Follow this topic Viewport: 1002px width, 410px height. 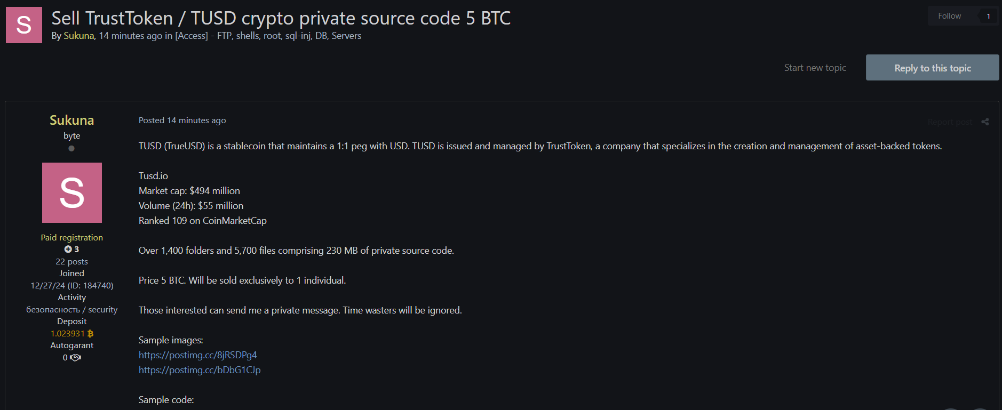[x=949, y=16]
